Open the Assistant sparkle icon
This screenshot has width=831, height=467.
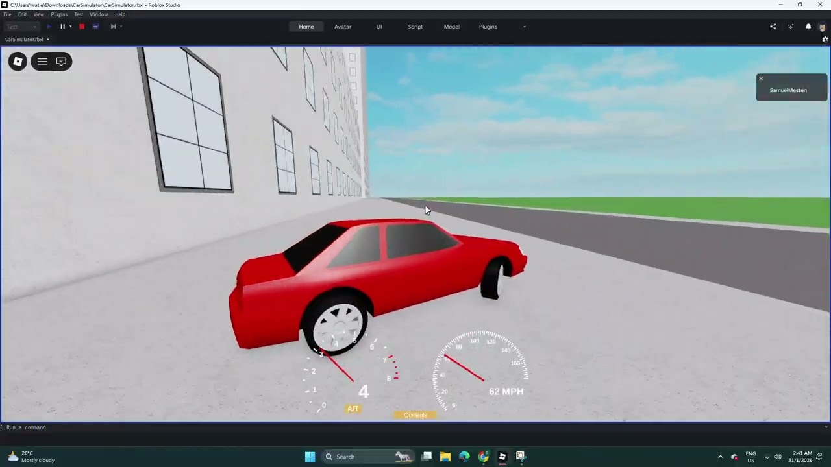point(791,27)
